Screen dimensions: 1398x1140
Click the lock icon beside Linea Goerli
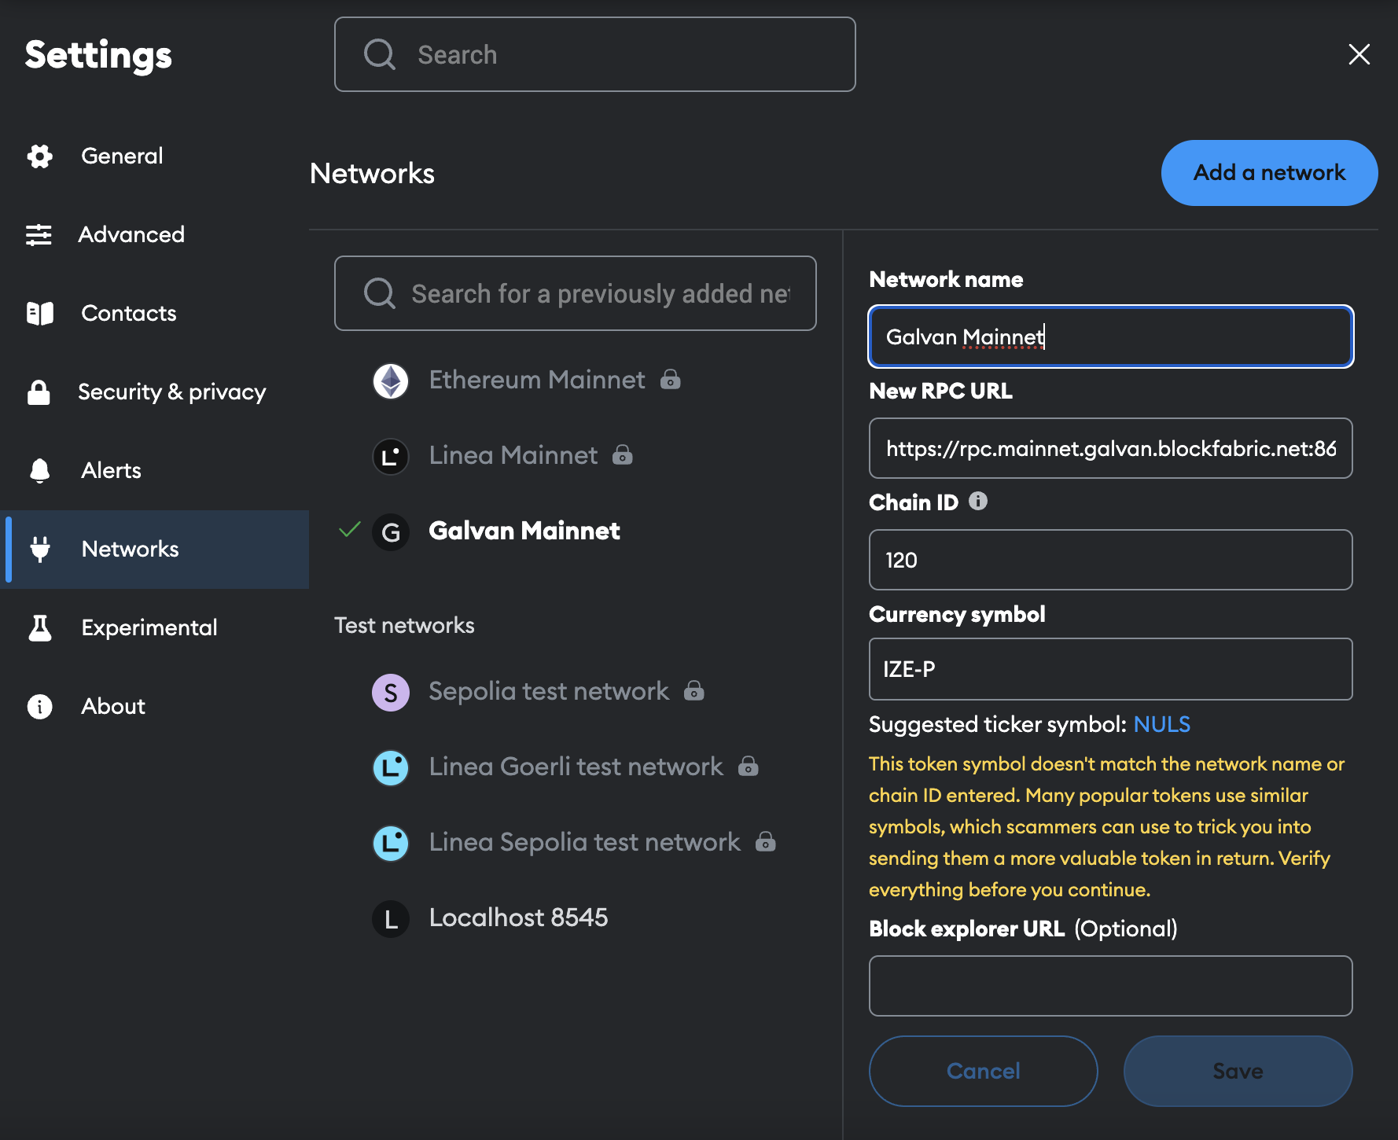click(x=749, y=767)
